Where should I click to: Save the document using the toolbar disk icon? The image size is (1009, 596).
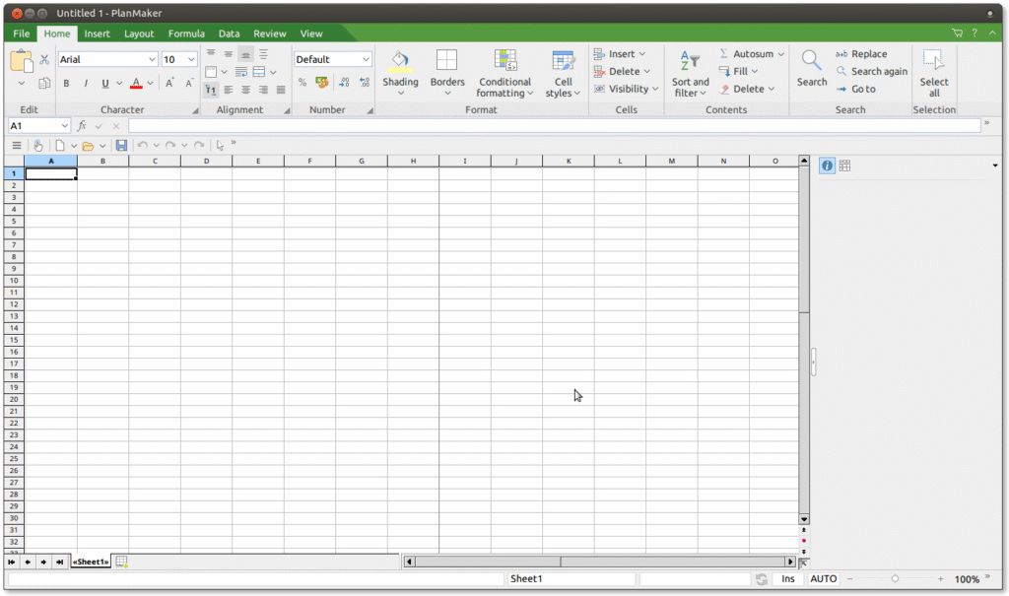tap(121, 146)
